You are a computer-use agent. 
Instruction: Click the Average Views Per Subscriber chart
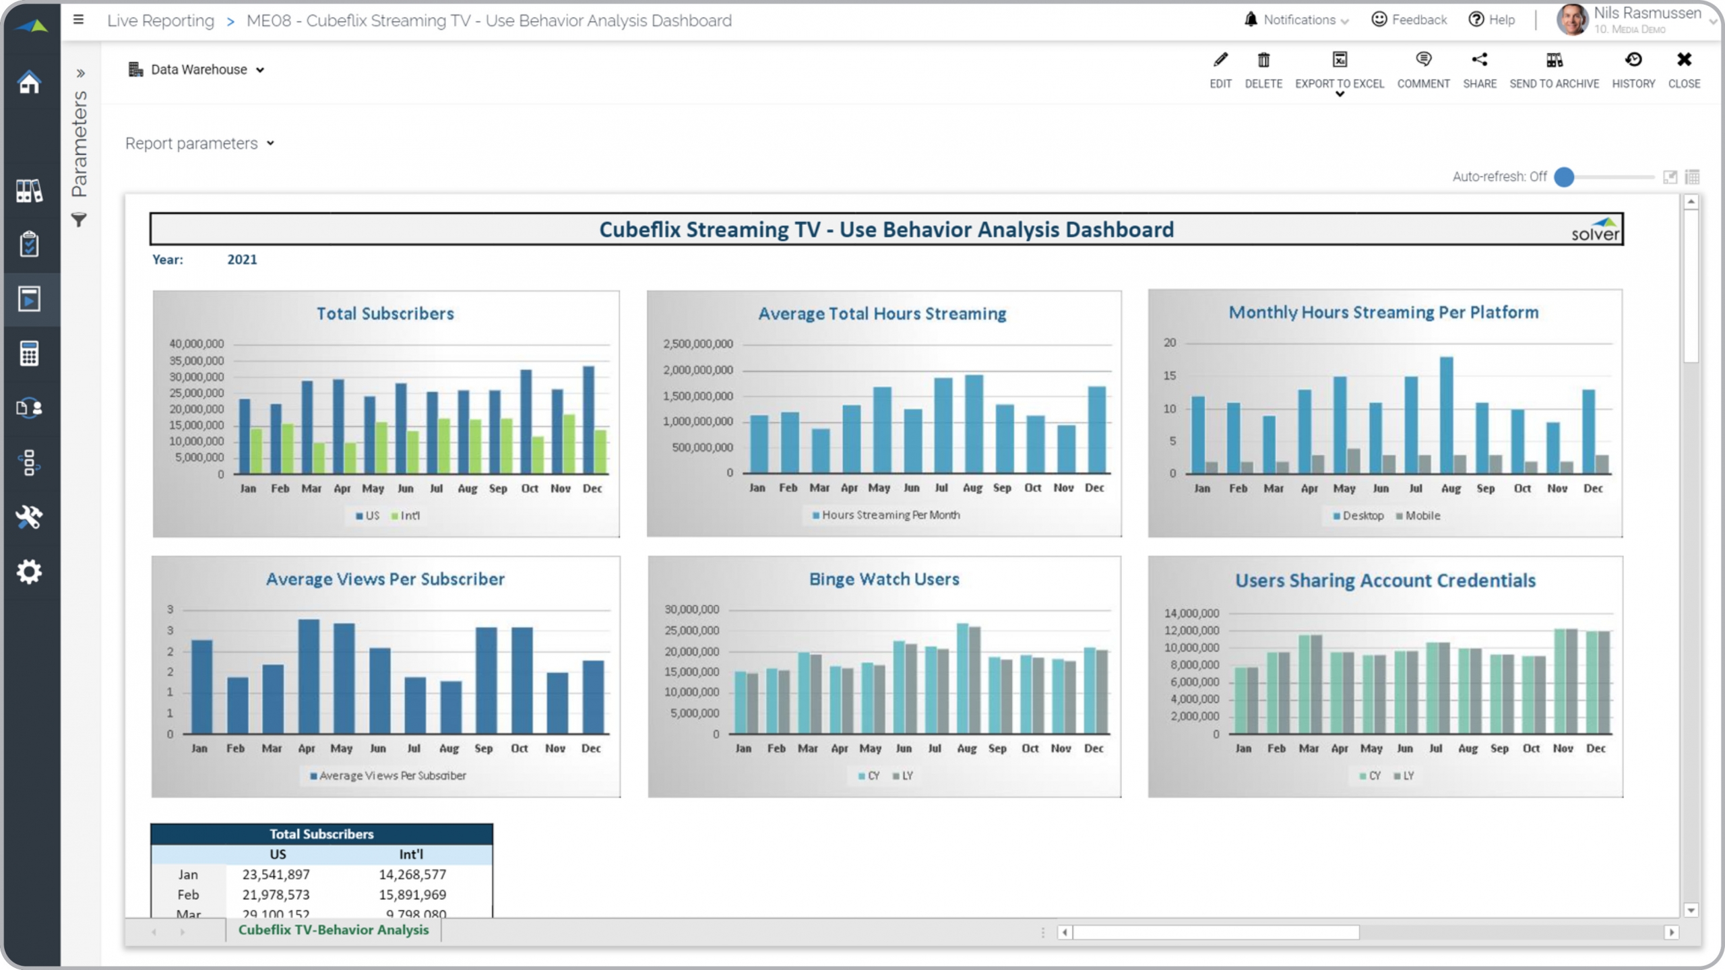tap(386, 676)
